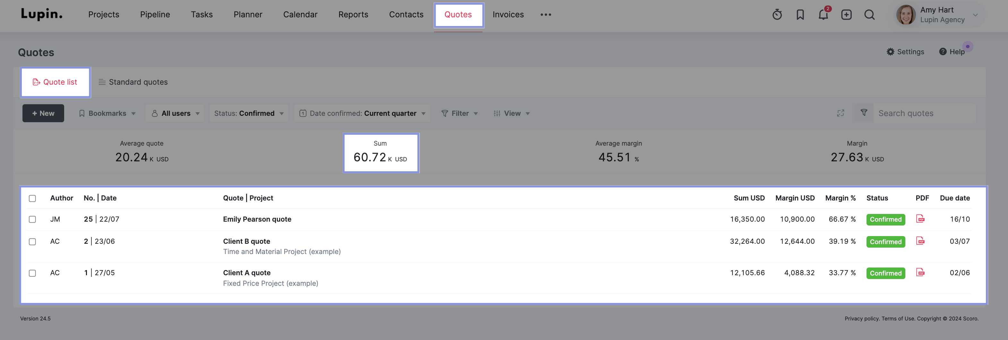Viewport: 1008px width, 340px height.
Task: Open the time tracker stopwatch icon
Action: pos(777,15)
